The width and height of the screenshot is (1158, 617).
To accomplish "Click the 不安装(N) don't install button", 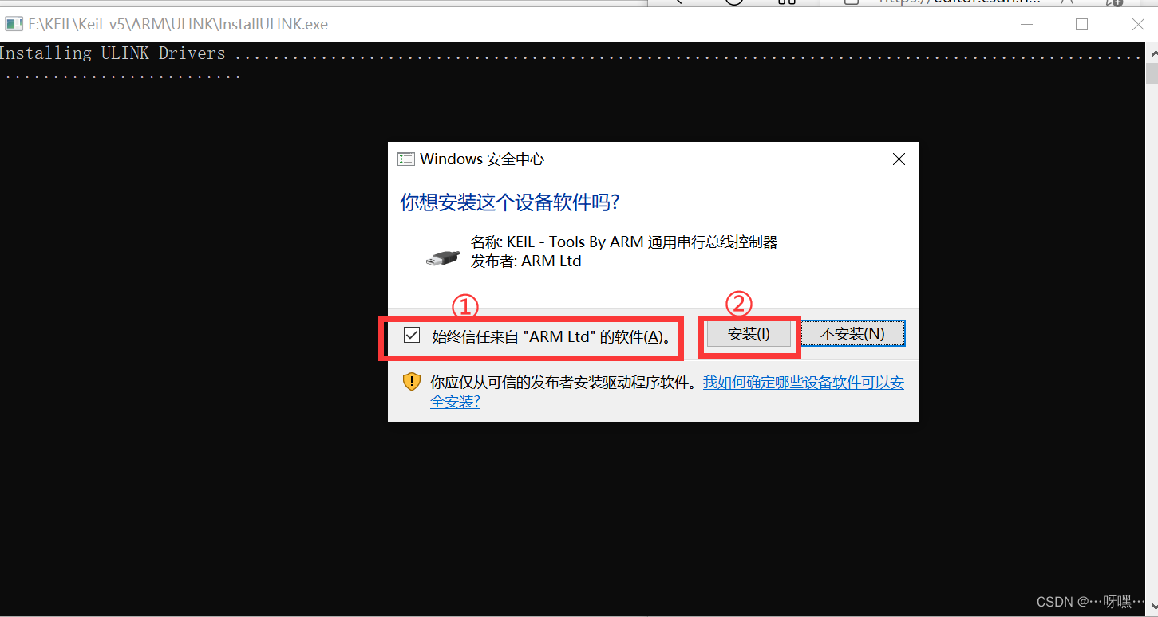I will click(x=852, y=334).
